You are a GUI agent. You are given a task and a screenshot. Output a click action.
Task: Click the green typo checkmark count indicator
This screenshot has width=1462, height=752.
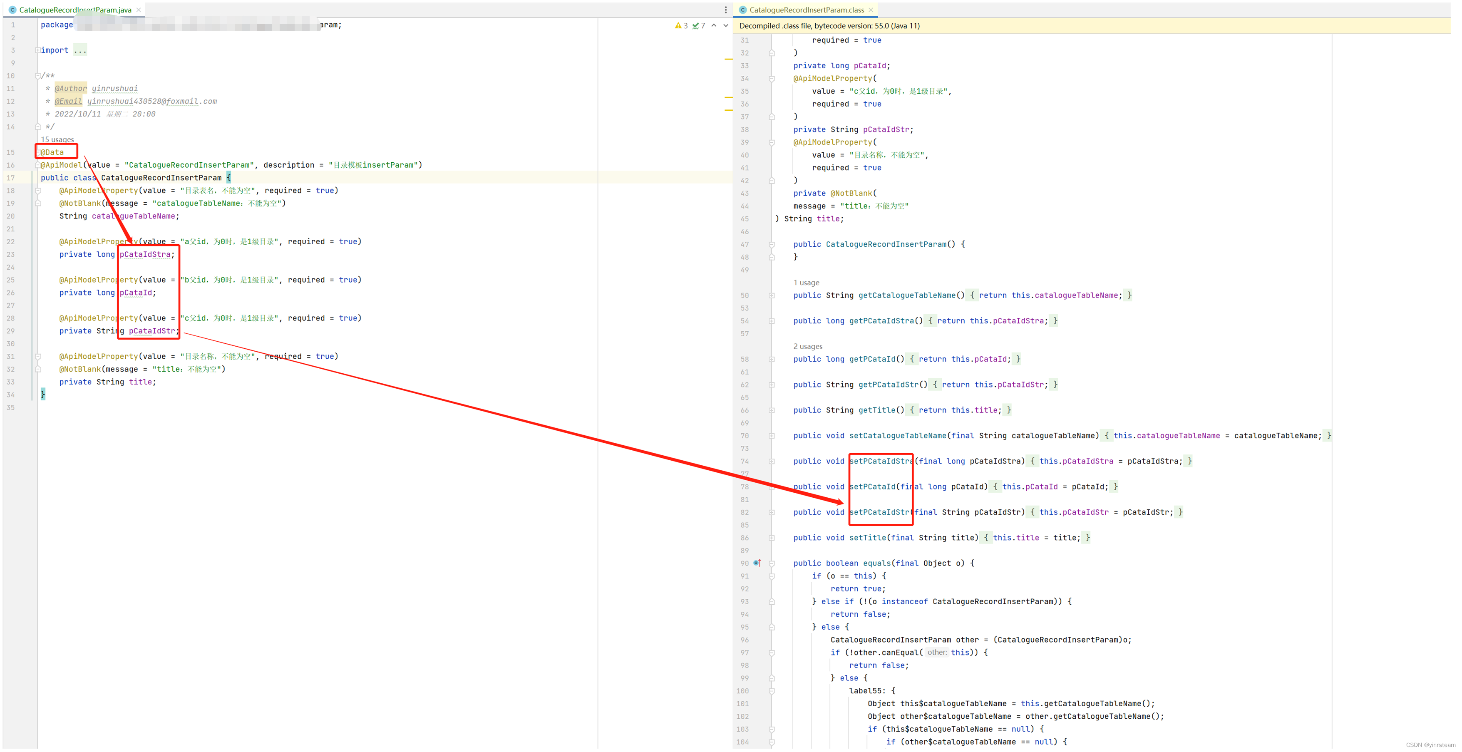699,25
